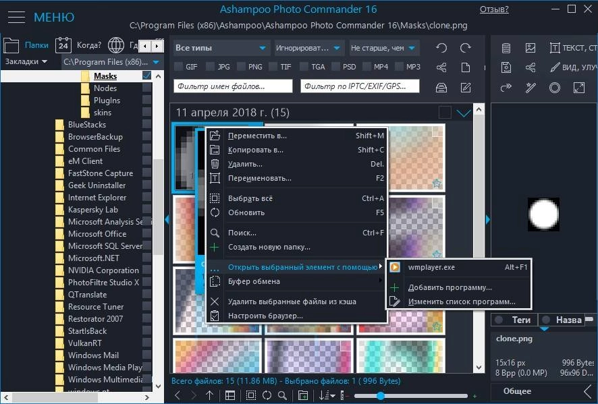Click the select-all dashed square icon in bottom toolbar
598x404 pixels.
251,396
